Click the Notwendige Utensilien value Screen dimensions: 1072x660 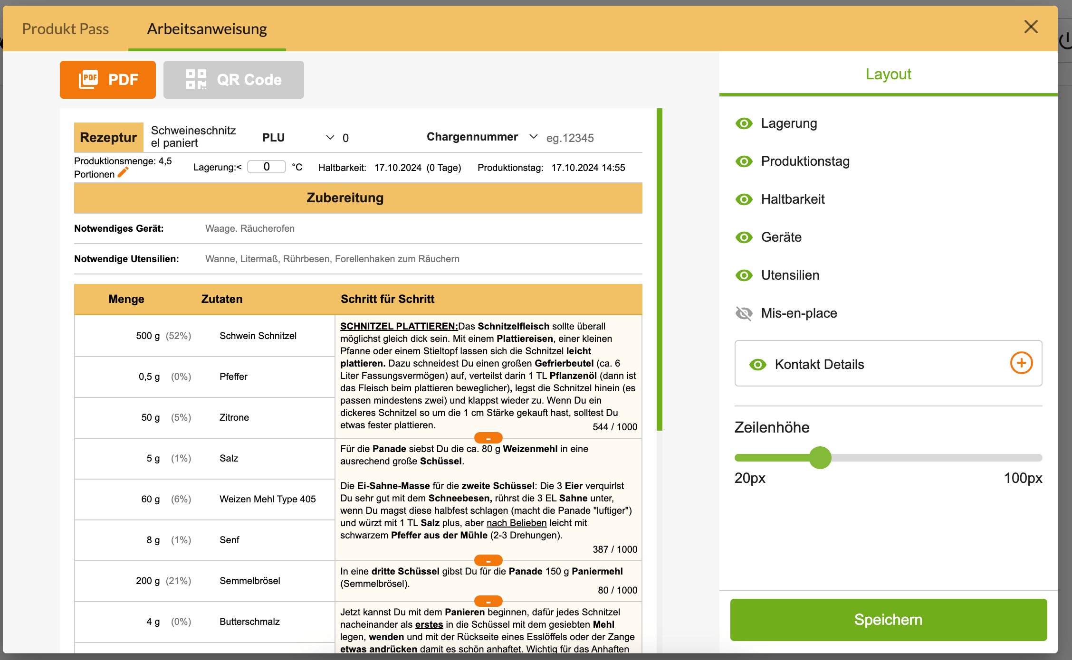coord(332,259)
